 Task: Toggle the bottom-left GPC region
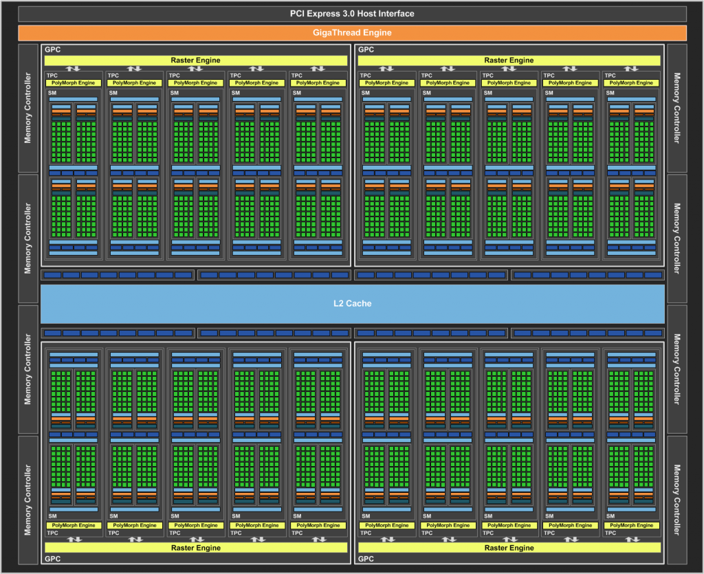(x=53, y=559)
